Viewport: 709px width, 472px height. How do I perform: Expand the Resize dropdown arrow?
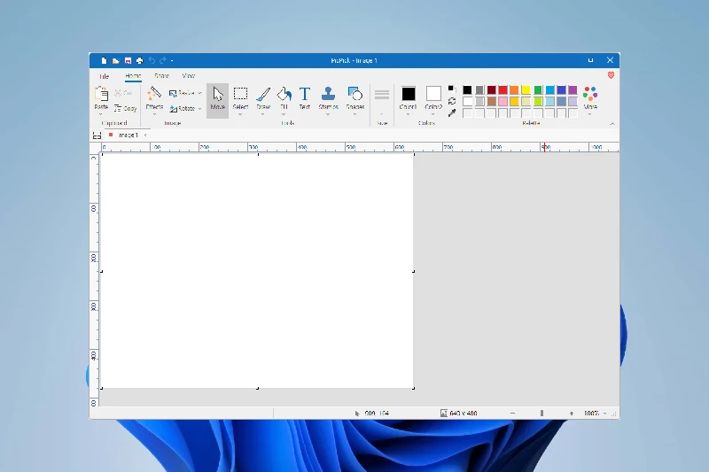click(199, 93)
